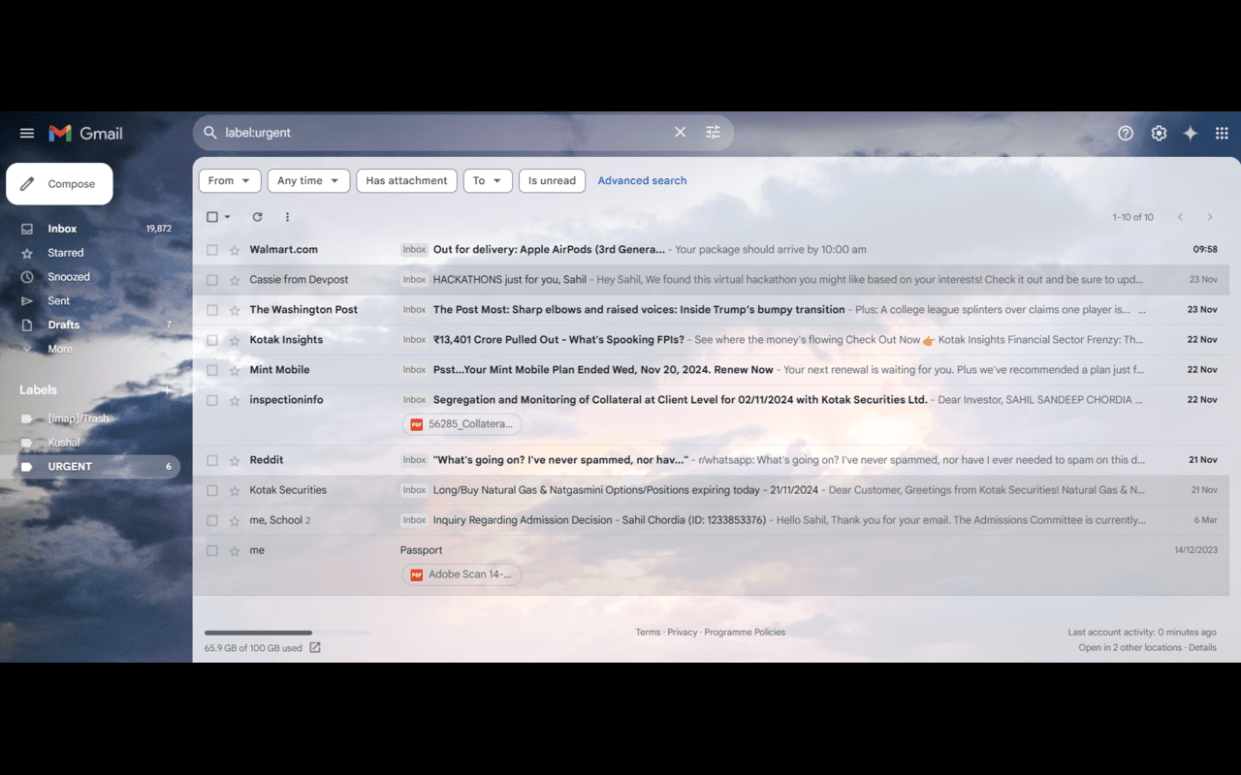Open the Google apps grid icon
Screen dimensions: 1241x775
[x=1222, y=134]
